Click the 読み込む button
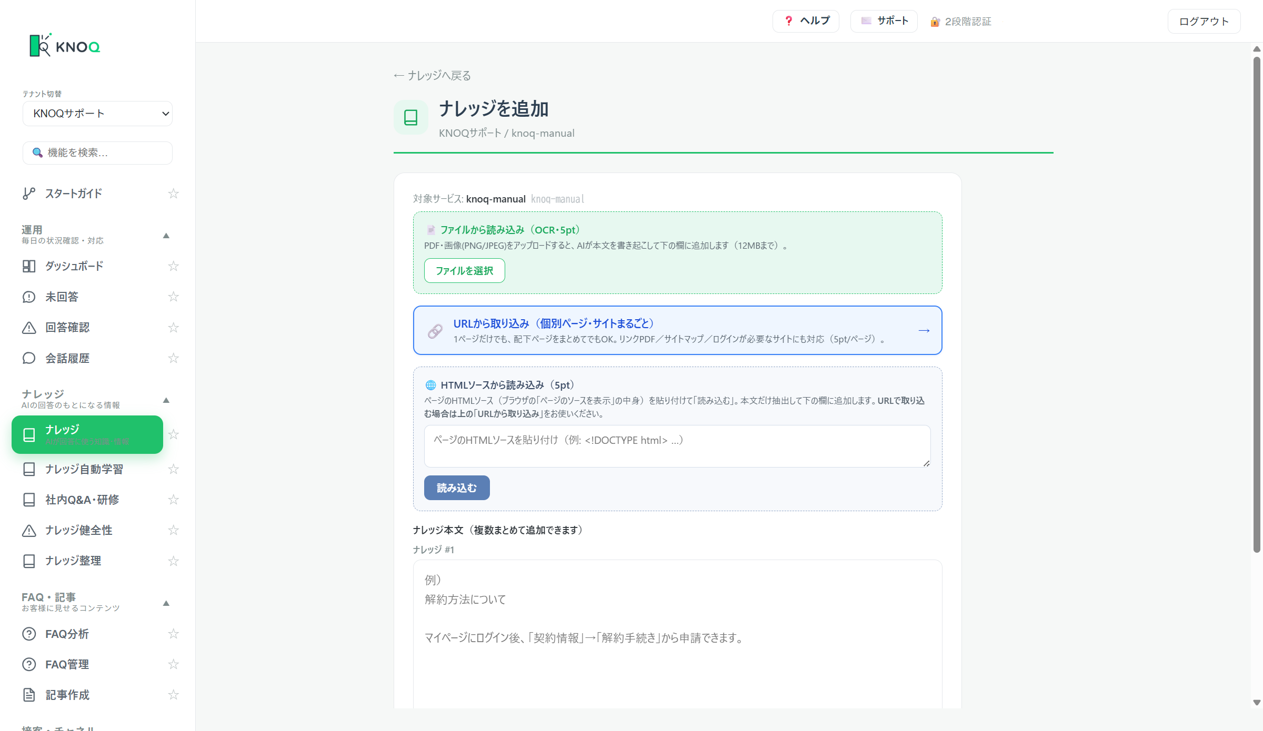The image size is (1263, 731). click(457, 488)
